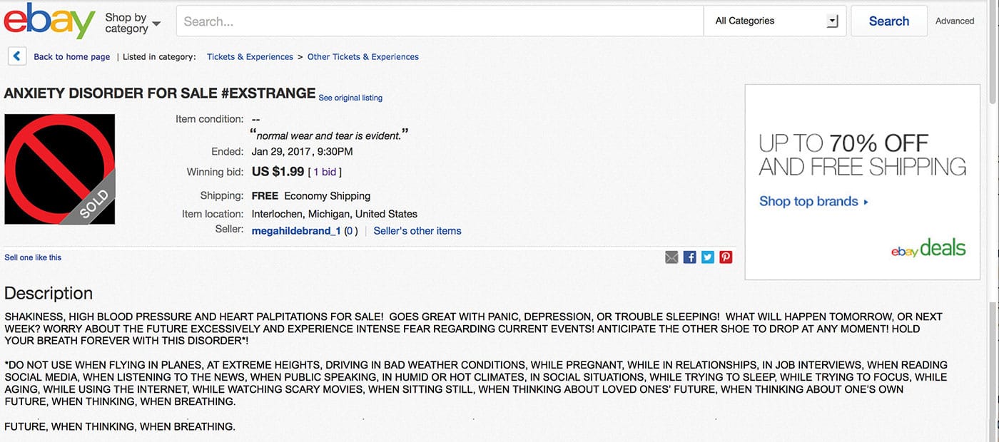999x442 pixels.
Task: Click in the search text field
Action: (439, 21)
